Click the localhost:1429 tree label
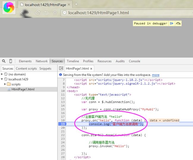Viewport: 193px width, 160px height. pos(18,79)
